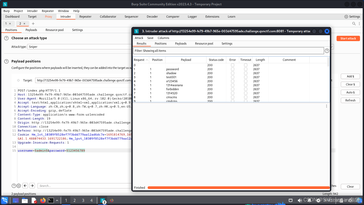Screen dimensions: 364x205
Task: Tick Error checkbox for request 0 row
Action: (x=233, y=65)
